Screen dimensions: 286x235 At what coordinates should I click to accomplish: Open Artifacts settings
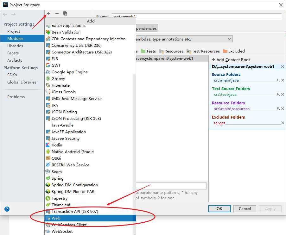(x=22, y=60)
